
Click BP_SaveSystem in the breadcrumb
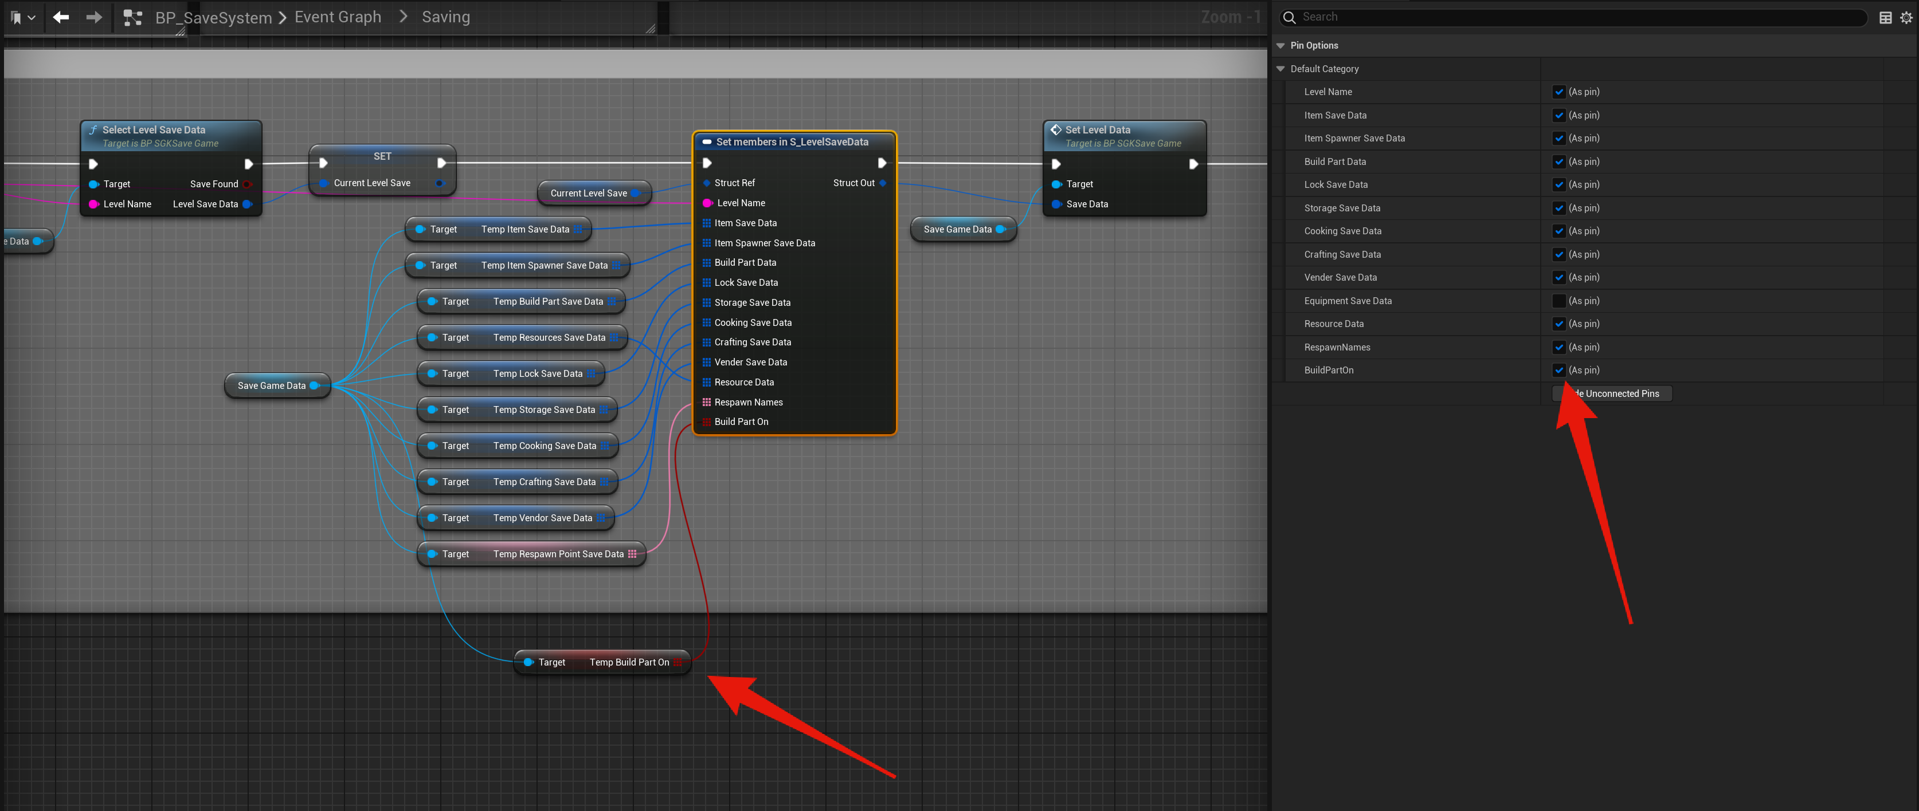click(x=213, y=18)
